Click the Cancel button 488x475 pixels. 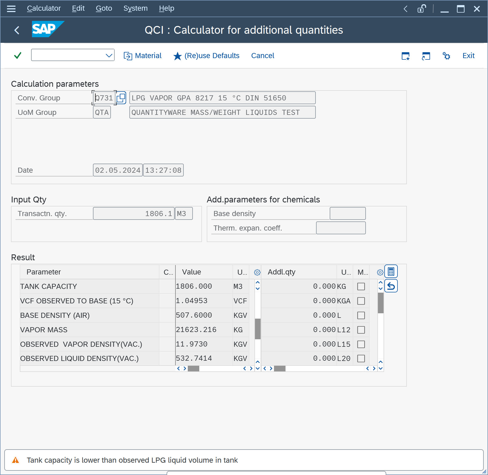(262, 55)
